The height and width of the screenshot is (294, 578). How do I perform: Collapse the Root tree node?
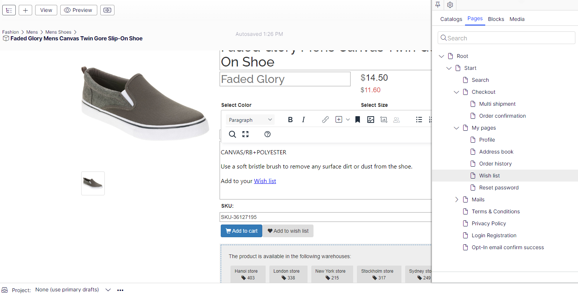(x=441, y=56)
